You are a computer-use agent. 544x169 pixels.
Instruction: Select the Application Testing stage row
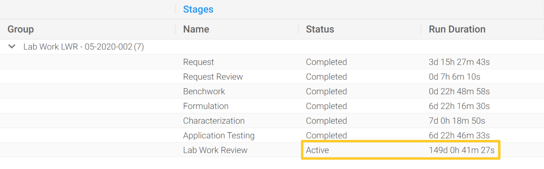(x=272, y=135)
